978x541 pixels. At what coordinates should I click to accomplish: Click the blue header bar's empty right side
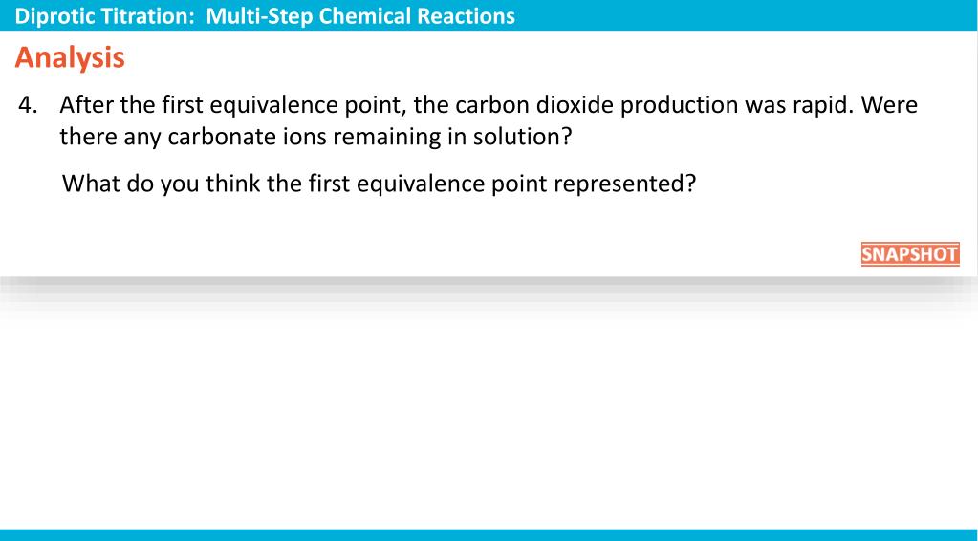click(x=765, y=15)
